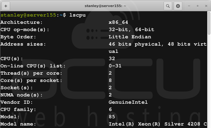
Task: Select the Address sizes label
Action: tap(23, 44)
